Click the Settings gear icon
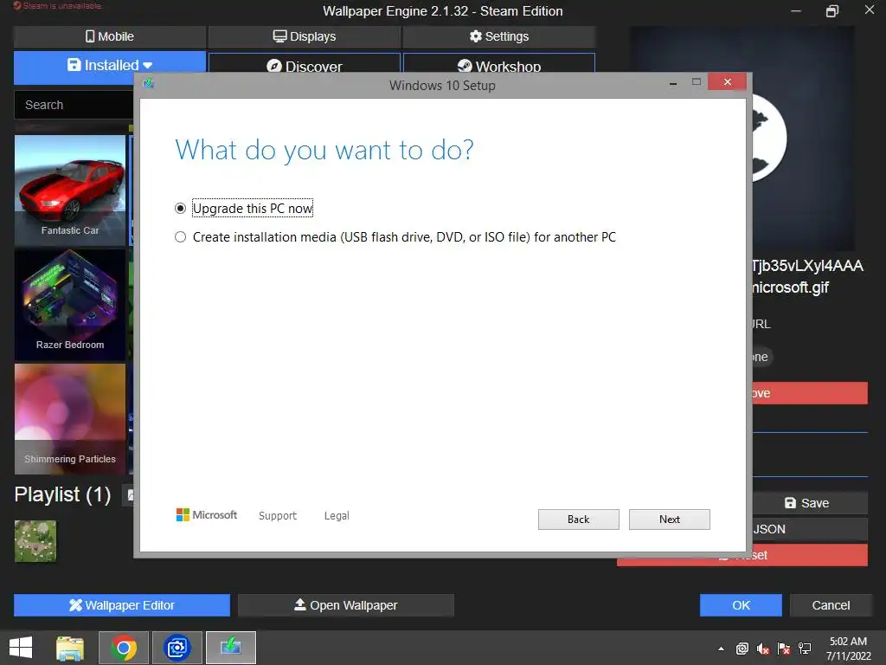 point(476,36)
